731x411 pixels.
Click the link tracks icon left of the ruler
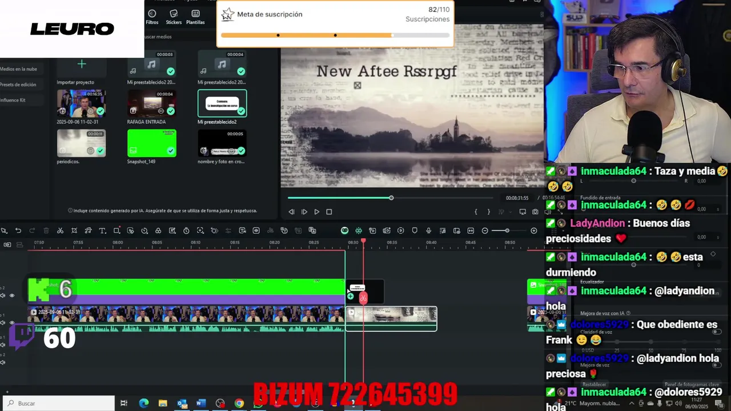[x=7, y=244]
